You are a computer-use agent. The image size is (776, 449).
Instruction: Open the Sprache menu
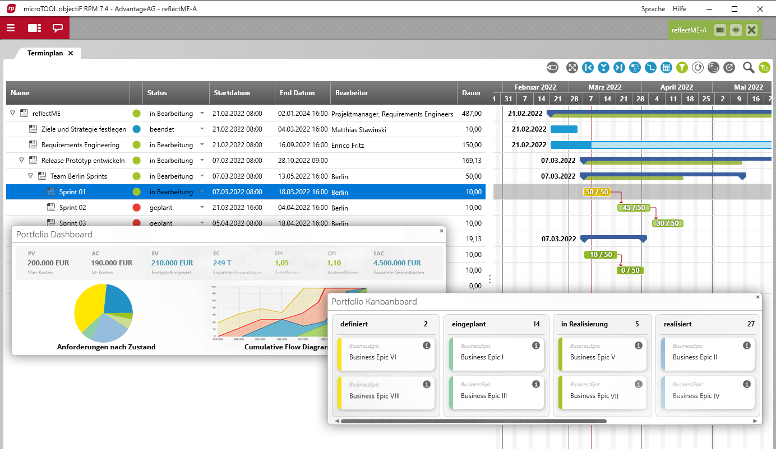click(x=653, y=8)
